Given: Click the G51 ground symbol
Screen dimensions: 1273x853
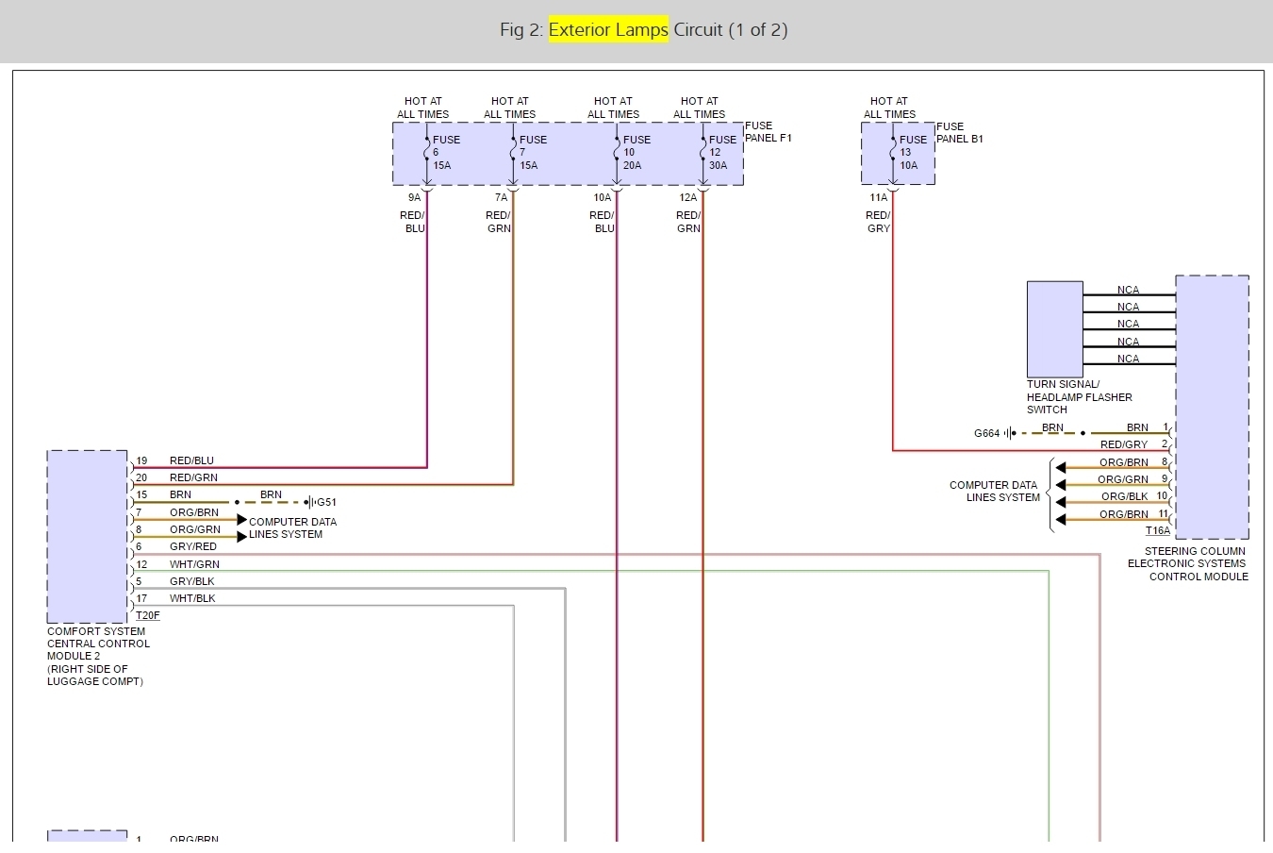Looking at the screenshot, I should pos(311,501).
